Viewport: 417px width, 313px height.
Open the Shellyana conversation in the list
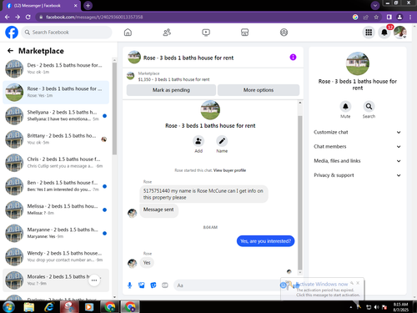(56, 116)
